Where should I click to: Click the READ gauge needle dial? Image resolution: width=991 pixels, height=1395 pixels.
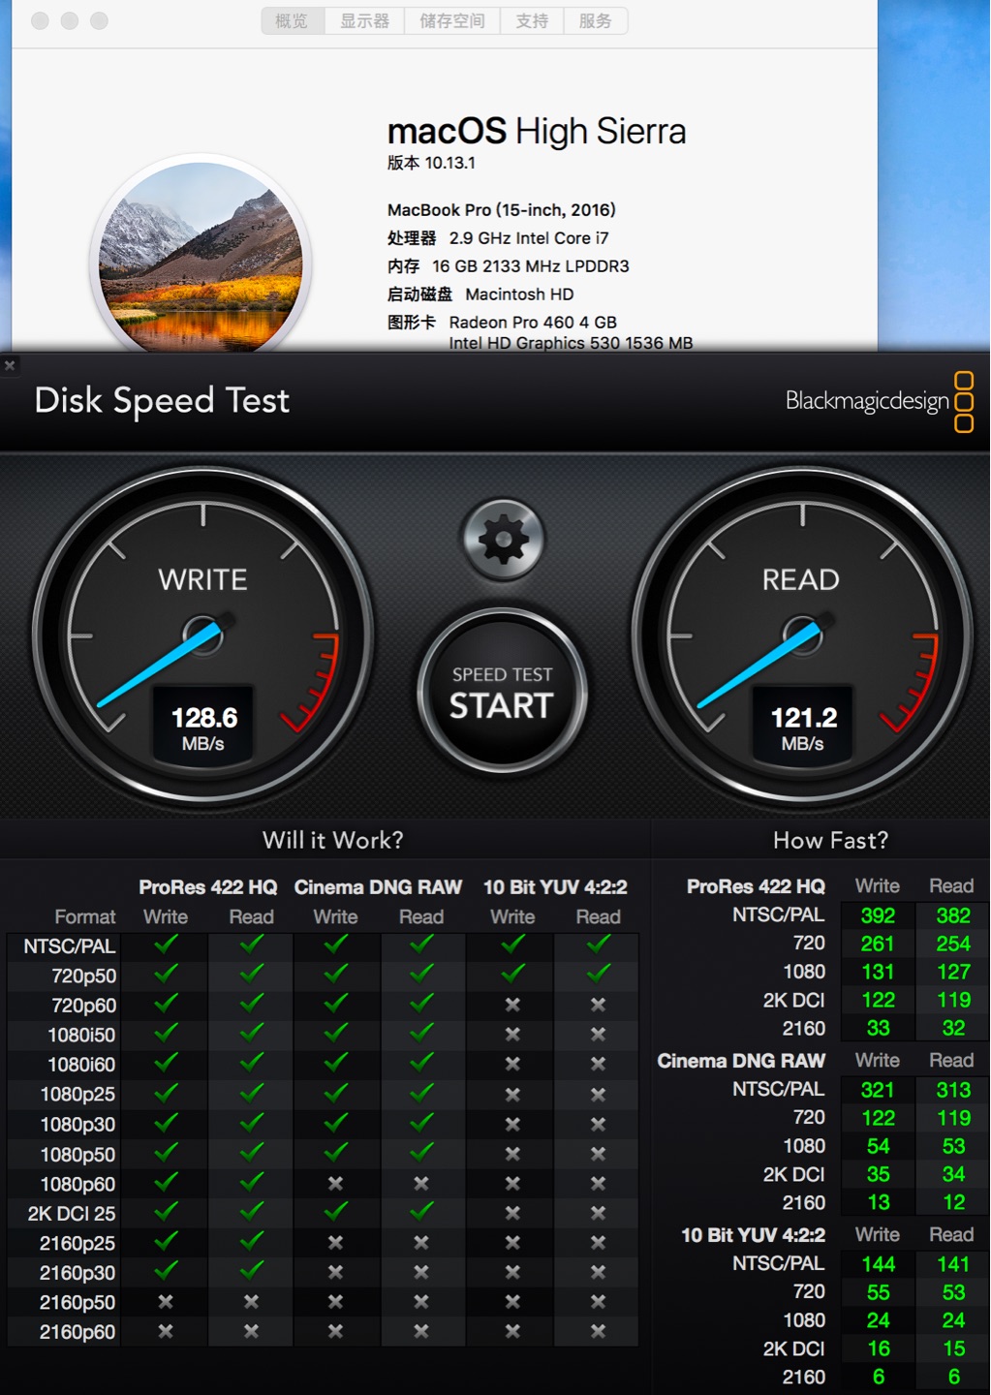point(803,636)
